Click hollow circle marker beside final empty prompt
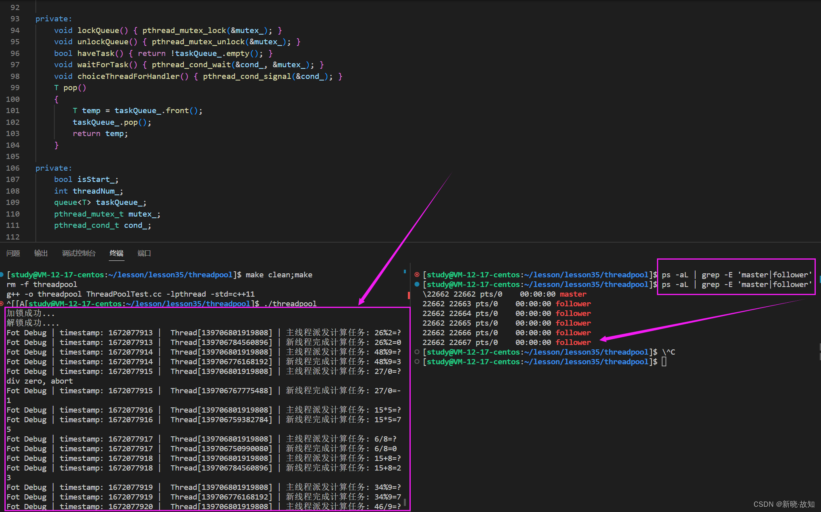 pyautogui.click(x=417, y=361)
